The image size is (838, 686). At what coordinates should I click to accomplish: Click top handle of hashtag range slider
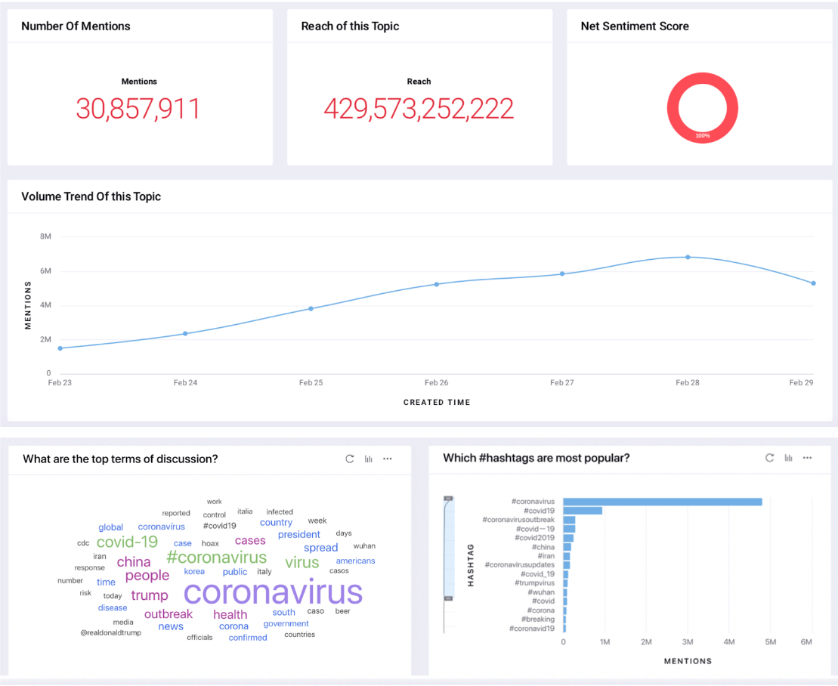448,499
